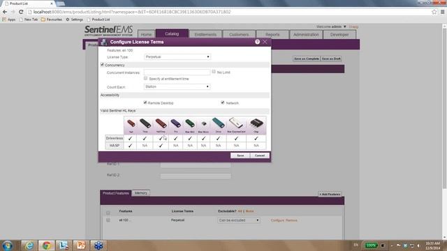Screen dimensions: 447x251
Task: Toggle the Concurrency checkbox
Action: coord(103,65)
